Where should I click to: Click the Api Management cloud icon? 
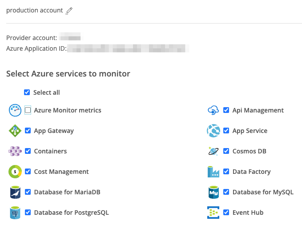(x=213, y=110)
